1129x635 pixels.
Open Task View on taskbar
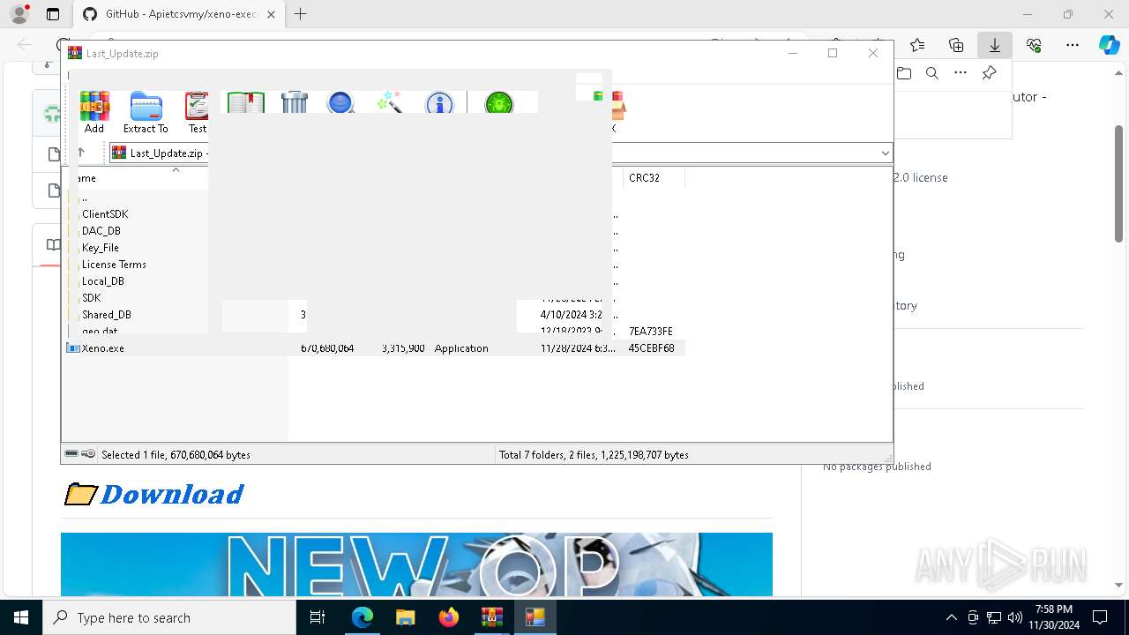pos(318,617)
